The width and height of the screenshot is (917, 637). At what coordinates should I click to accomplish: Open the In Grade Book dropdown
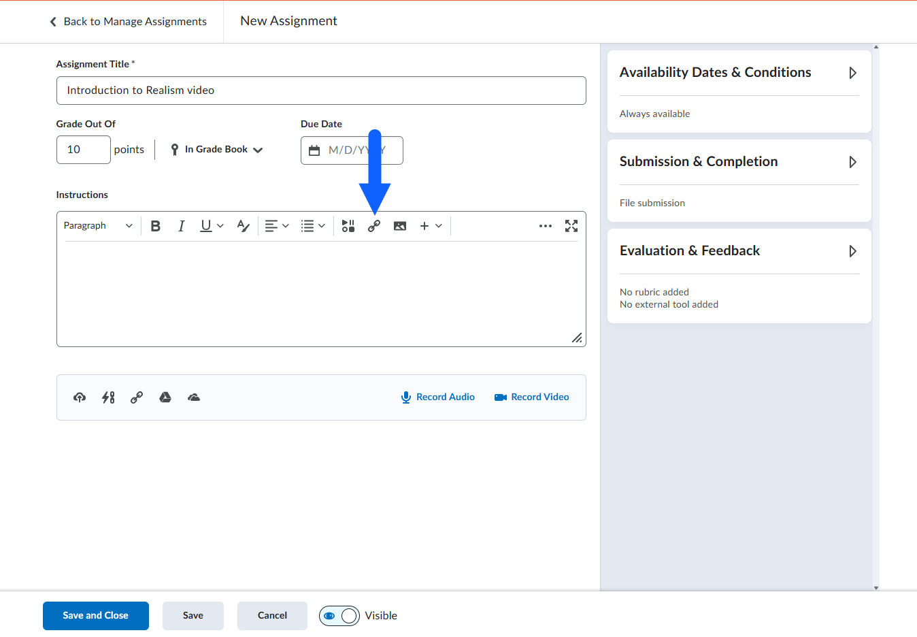click(x=217, y=150)
